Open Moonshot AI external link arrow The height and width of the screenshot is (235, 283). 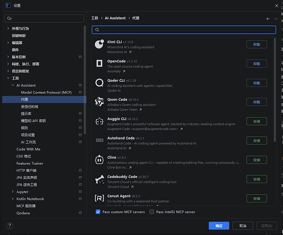130,52
